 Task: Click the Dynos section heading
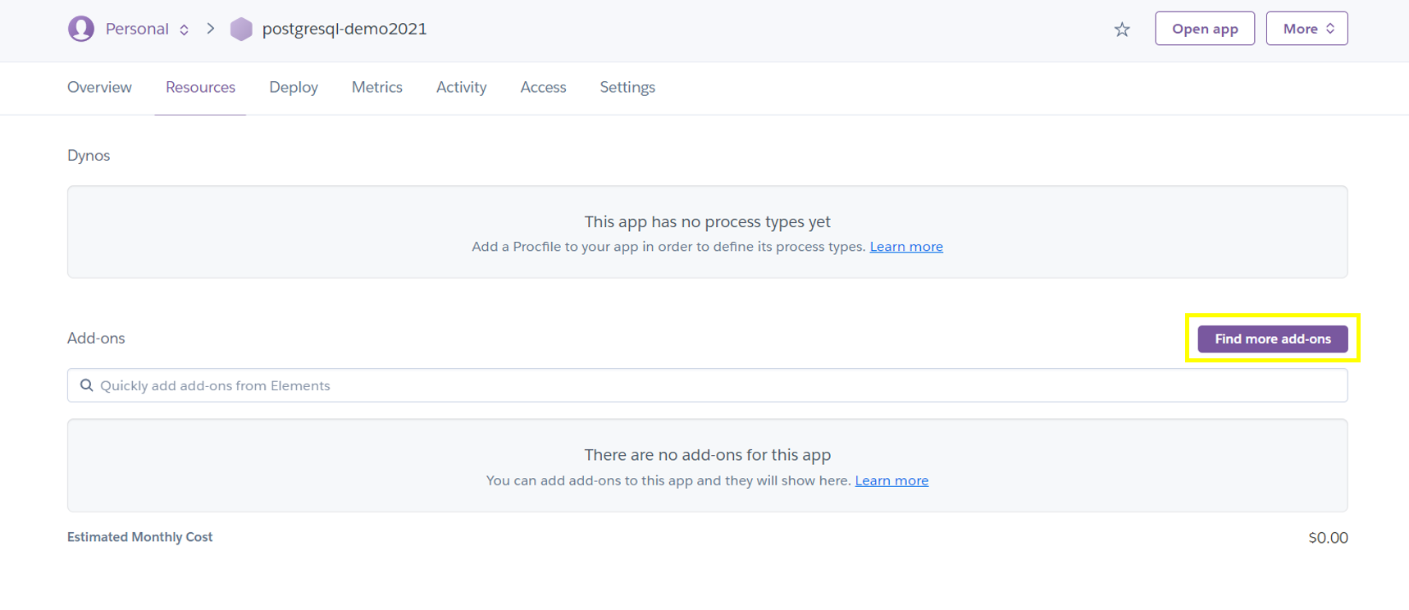point(89,155)
